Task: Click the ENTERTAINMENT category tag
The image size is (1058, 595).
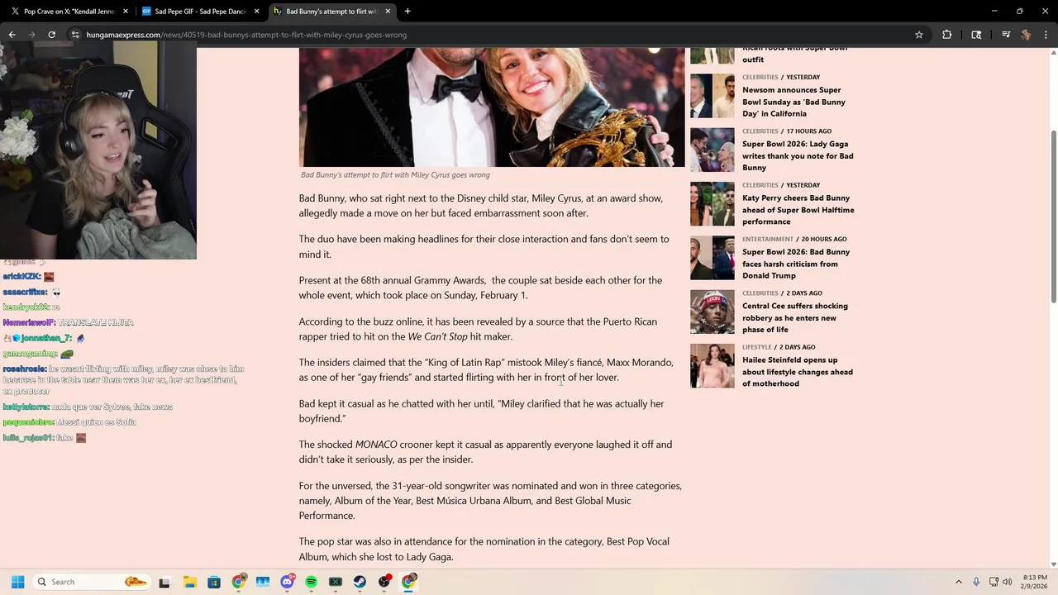Action: click(767, 239)
